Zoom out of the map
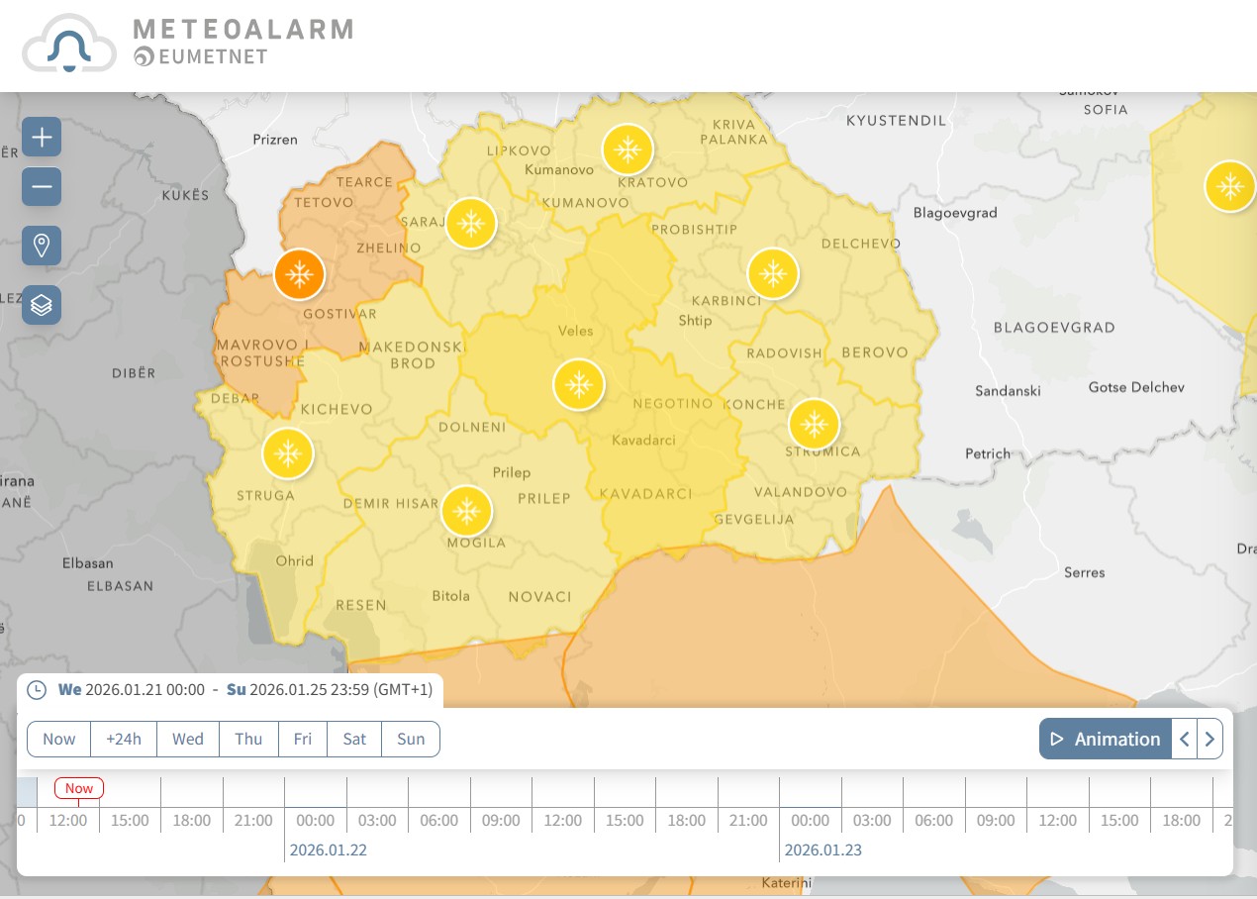This screenshot has height=899, width=1257. tap(42, 186)
